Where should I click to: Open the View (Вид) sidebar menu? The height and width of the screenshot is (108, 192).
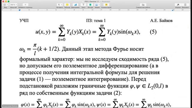5,5
